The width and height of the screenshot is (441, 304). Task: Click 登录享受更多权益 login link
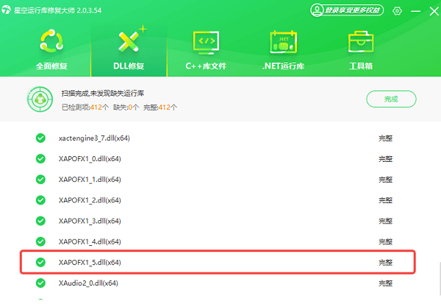point(352,10)
